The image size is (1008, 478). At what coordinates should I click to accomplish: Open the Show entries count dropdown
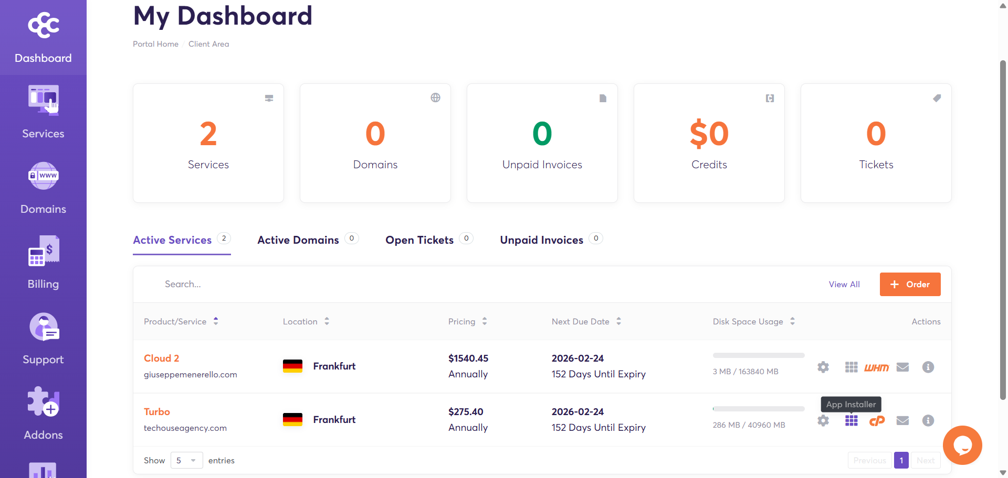tap(186, 460)
